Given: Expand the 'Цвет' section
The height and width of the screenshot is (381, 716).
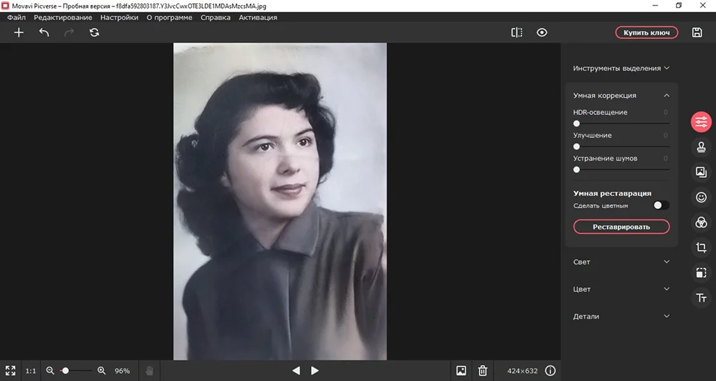Looking at the screenshot, I should tap(621, 289).
